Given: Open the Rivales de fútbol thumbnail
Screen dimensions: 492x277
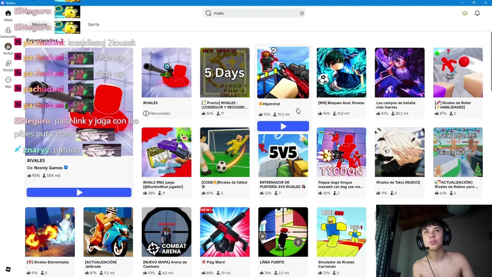Looking at the screenshot, I should 225,152.
